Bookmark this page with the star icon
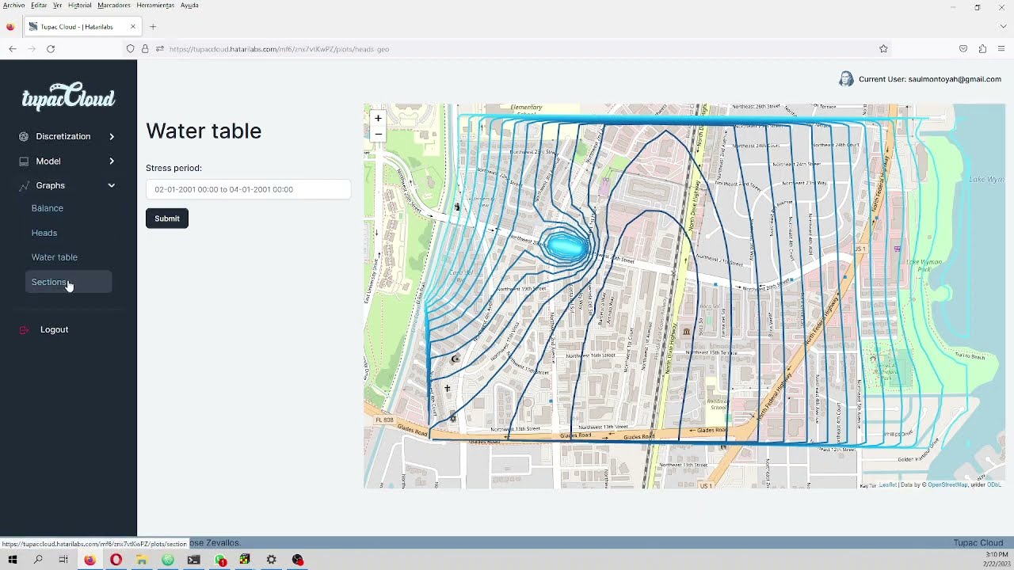 pyautogui.click(x=883, y=48)
